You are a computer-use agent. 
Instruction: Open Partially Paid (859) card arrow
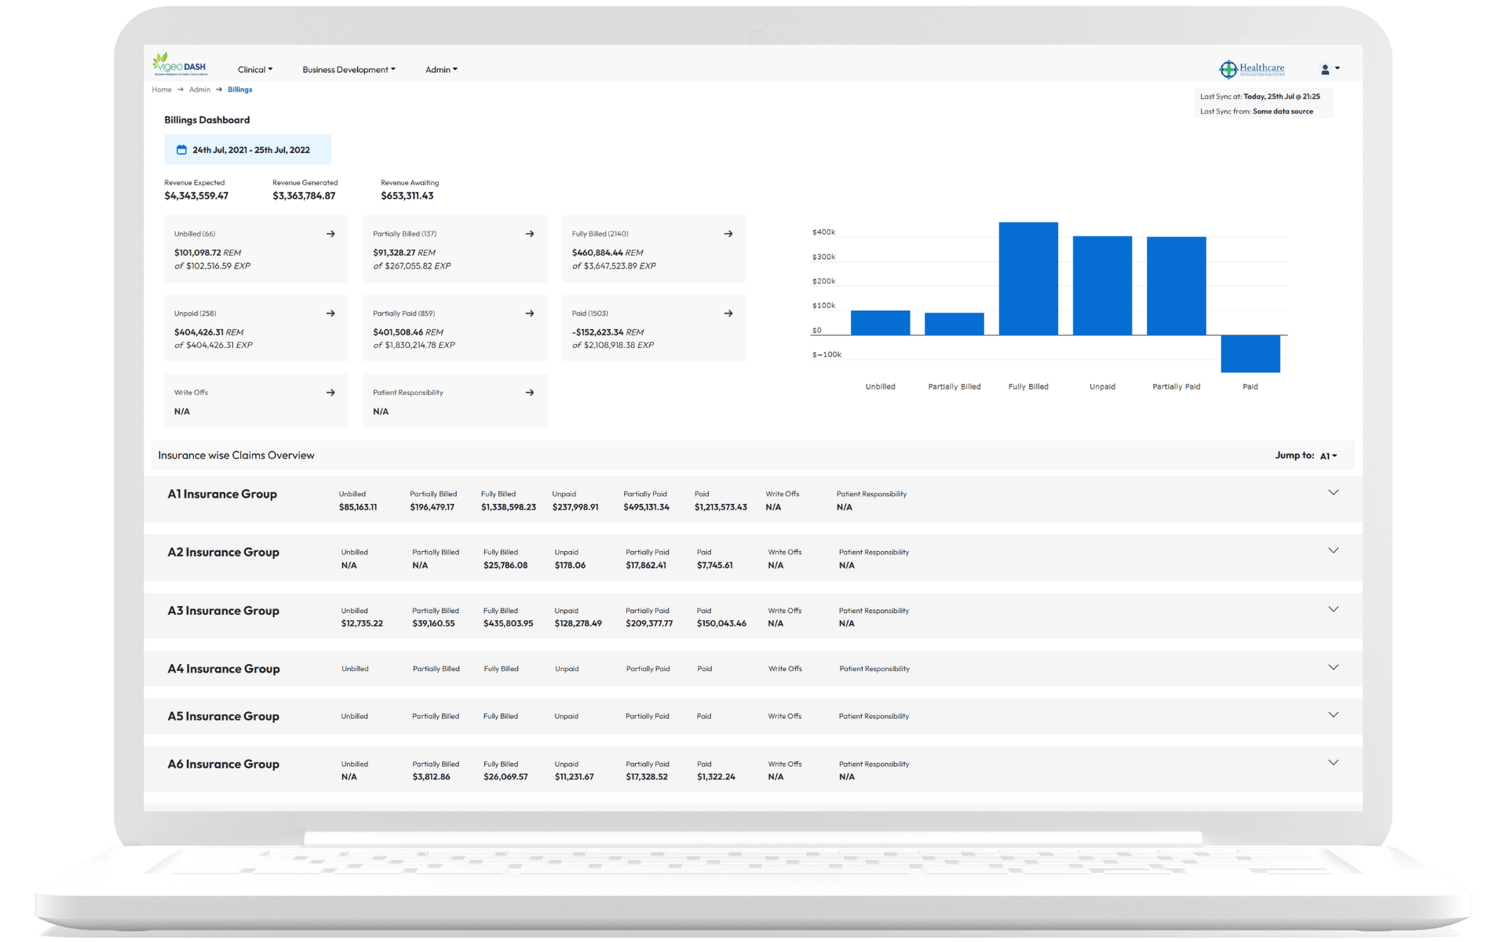coord(530,313)
